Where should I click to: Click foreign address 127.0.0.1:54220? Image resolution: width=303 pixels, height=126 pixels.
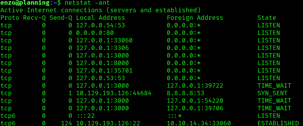click(x=195, y=101)
